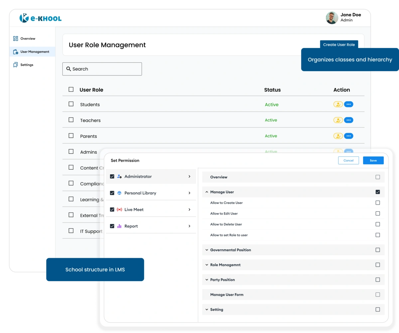Click the User Management sidebar icon
This screenshot has height=333, width=399.
click(x=16, y=52)
